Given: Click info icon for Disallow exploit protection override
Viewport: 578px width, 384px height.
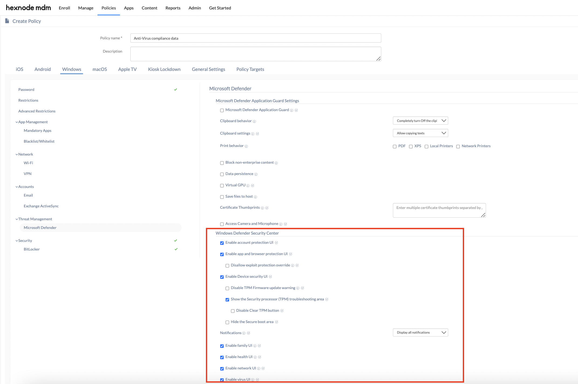Looking at the screenshot, I should point(293,265).
